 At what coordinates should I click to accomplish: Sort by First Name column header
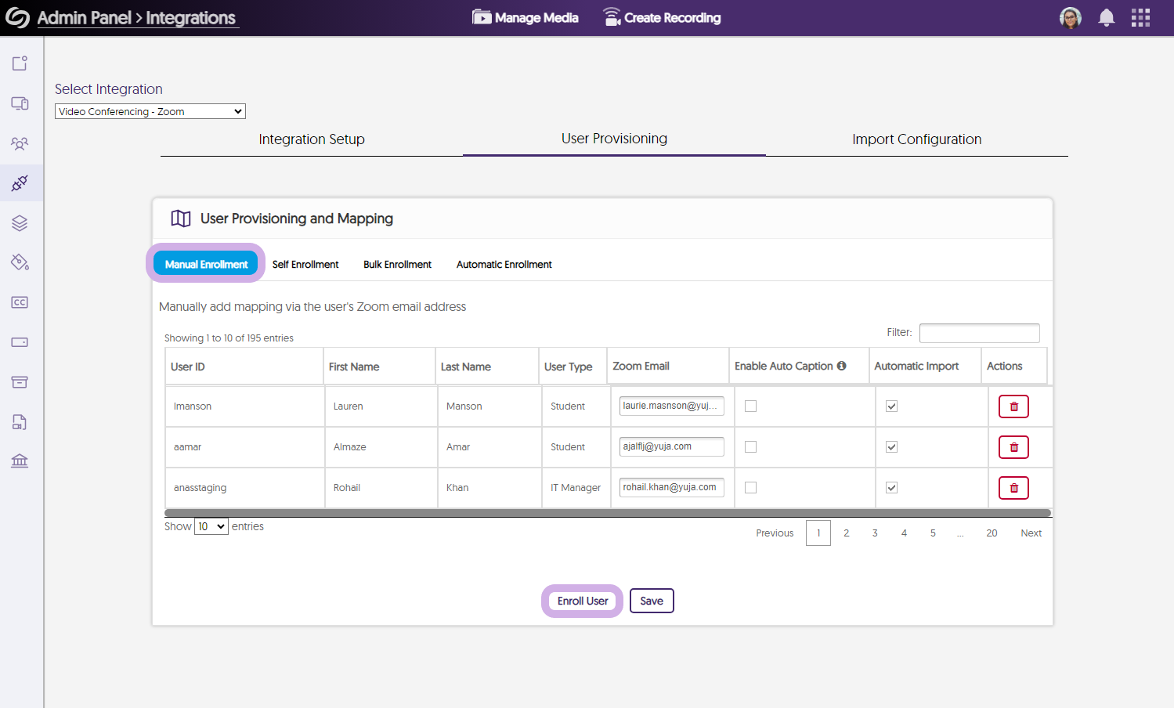click(379, 367)
